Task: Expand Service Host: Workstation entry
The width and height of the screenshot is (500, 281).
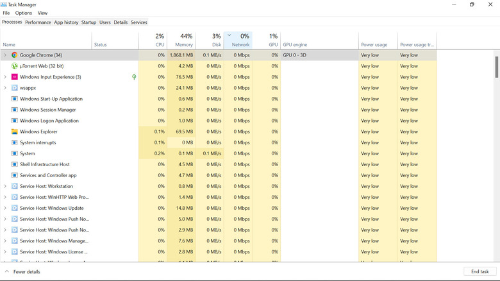Action: 5,186
